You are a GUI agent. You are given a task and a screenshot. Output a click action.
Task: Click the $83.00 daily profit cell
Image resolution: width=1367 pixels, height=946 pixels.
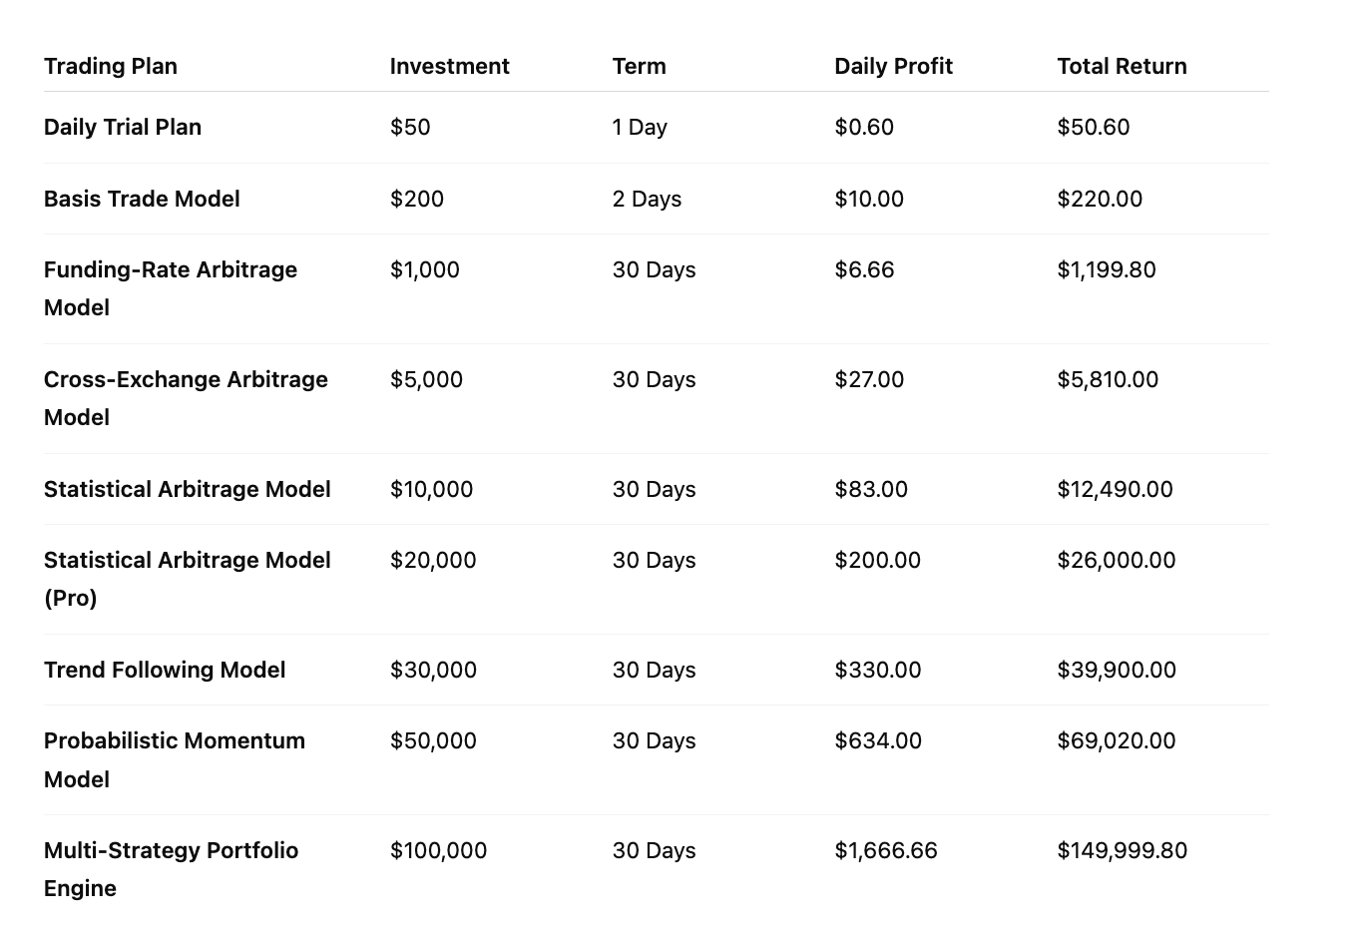[871, 489]
